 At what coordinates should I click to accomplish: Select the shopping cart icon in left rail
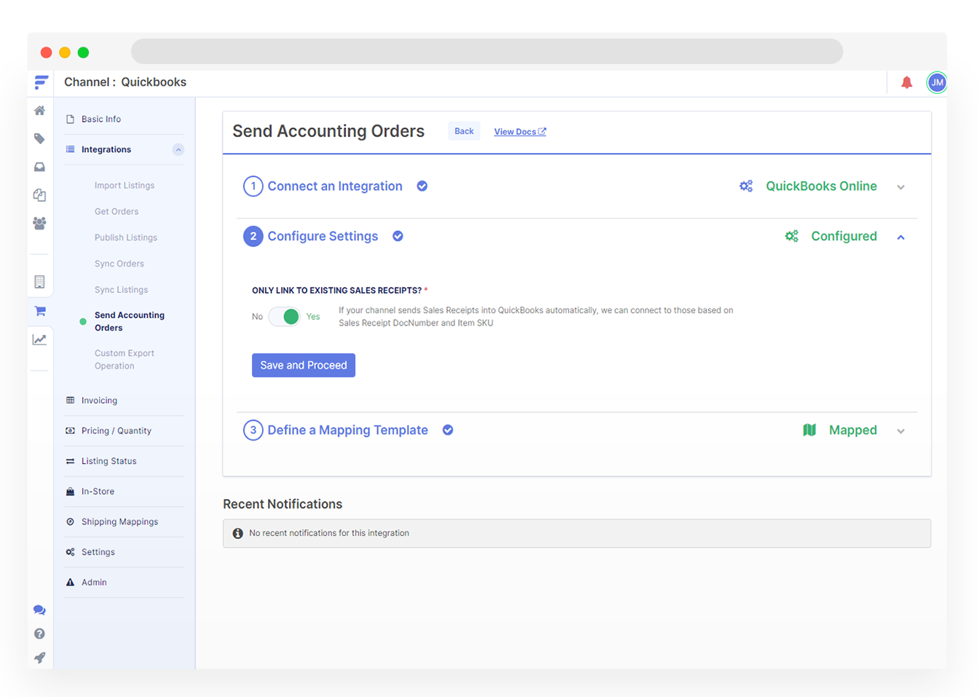[40, 311]
